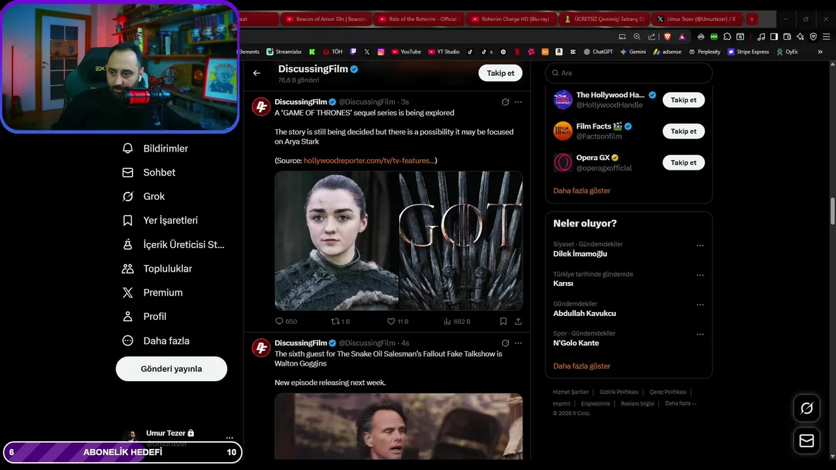The image size is (836, 470).
Task: Go back using the arrow beside DiscussingFilm
Action: [x=257, y=73]
